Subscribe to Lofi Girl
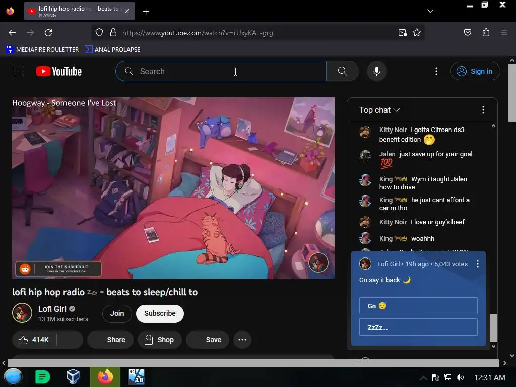Screen dimensions: 516x387 pyautogui.click(x=160, y=313)
